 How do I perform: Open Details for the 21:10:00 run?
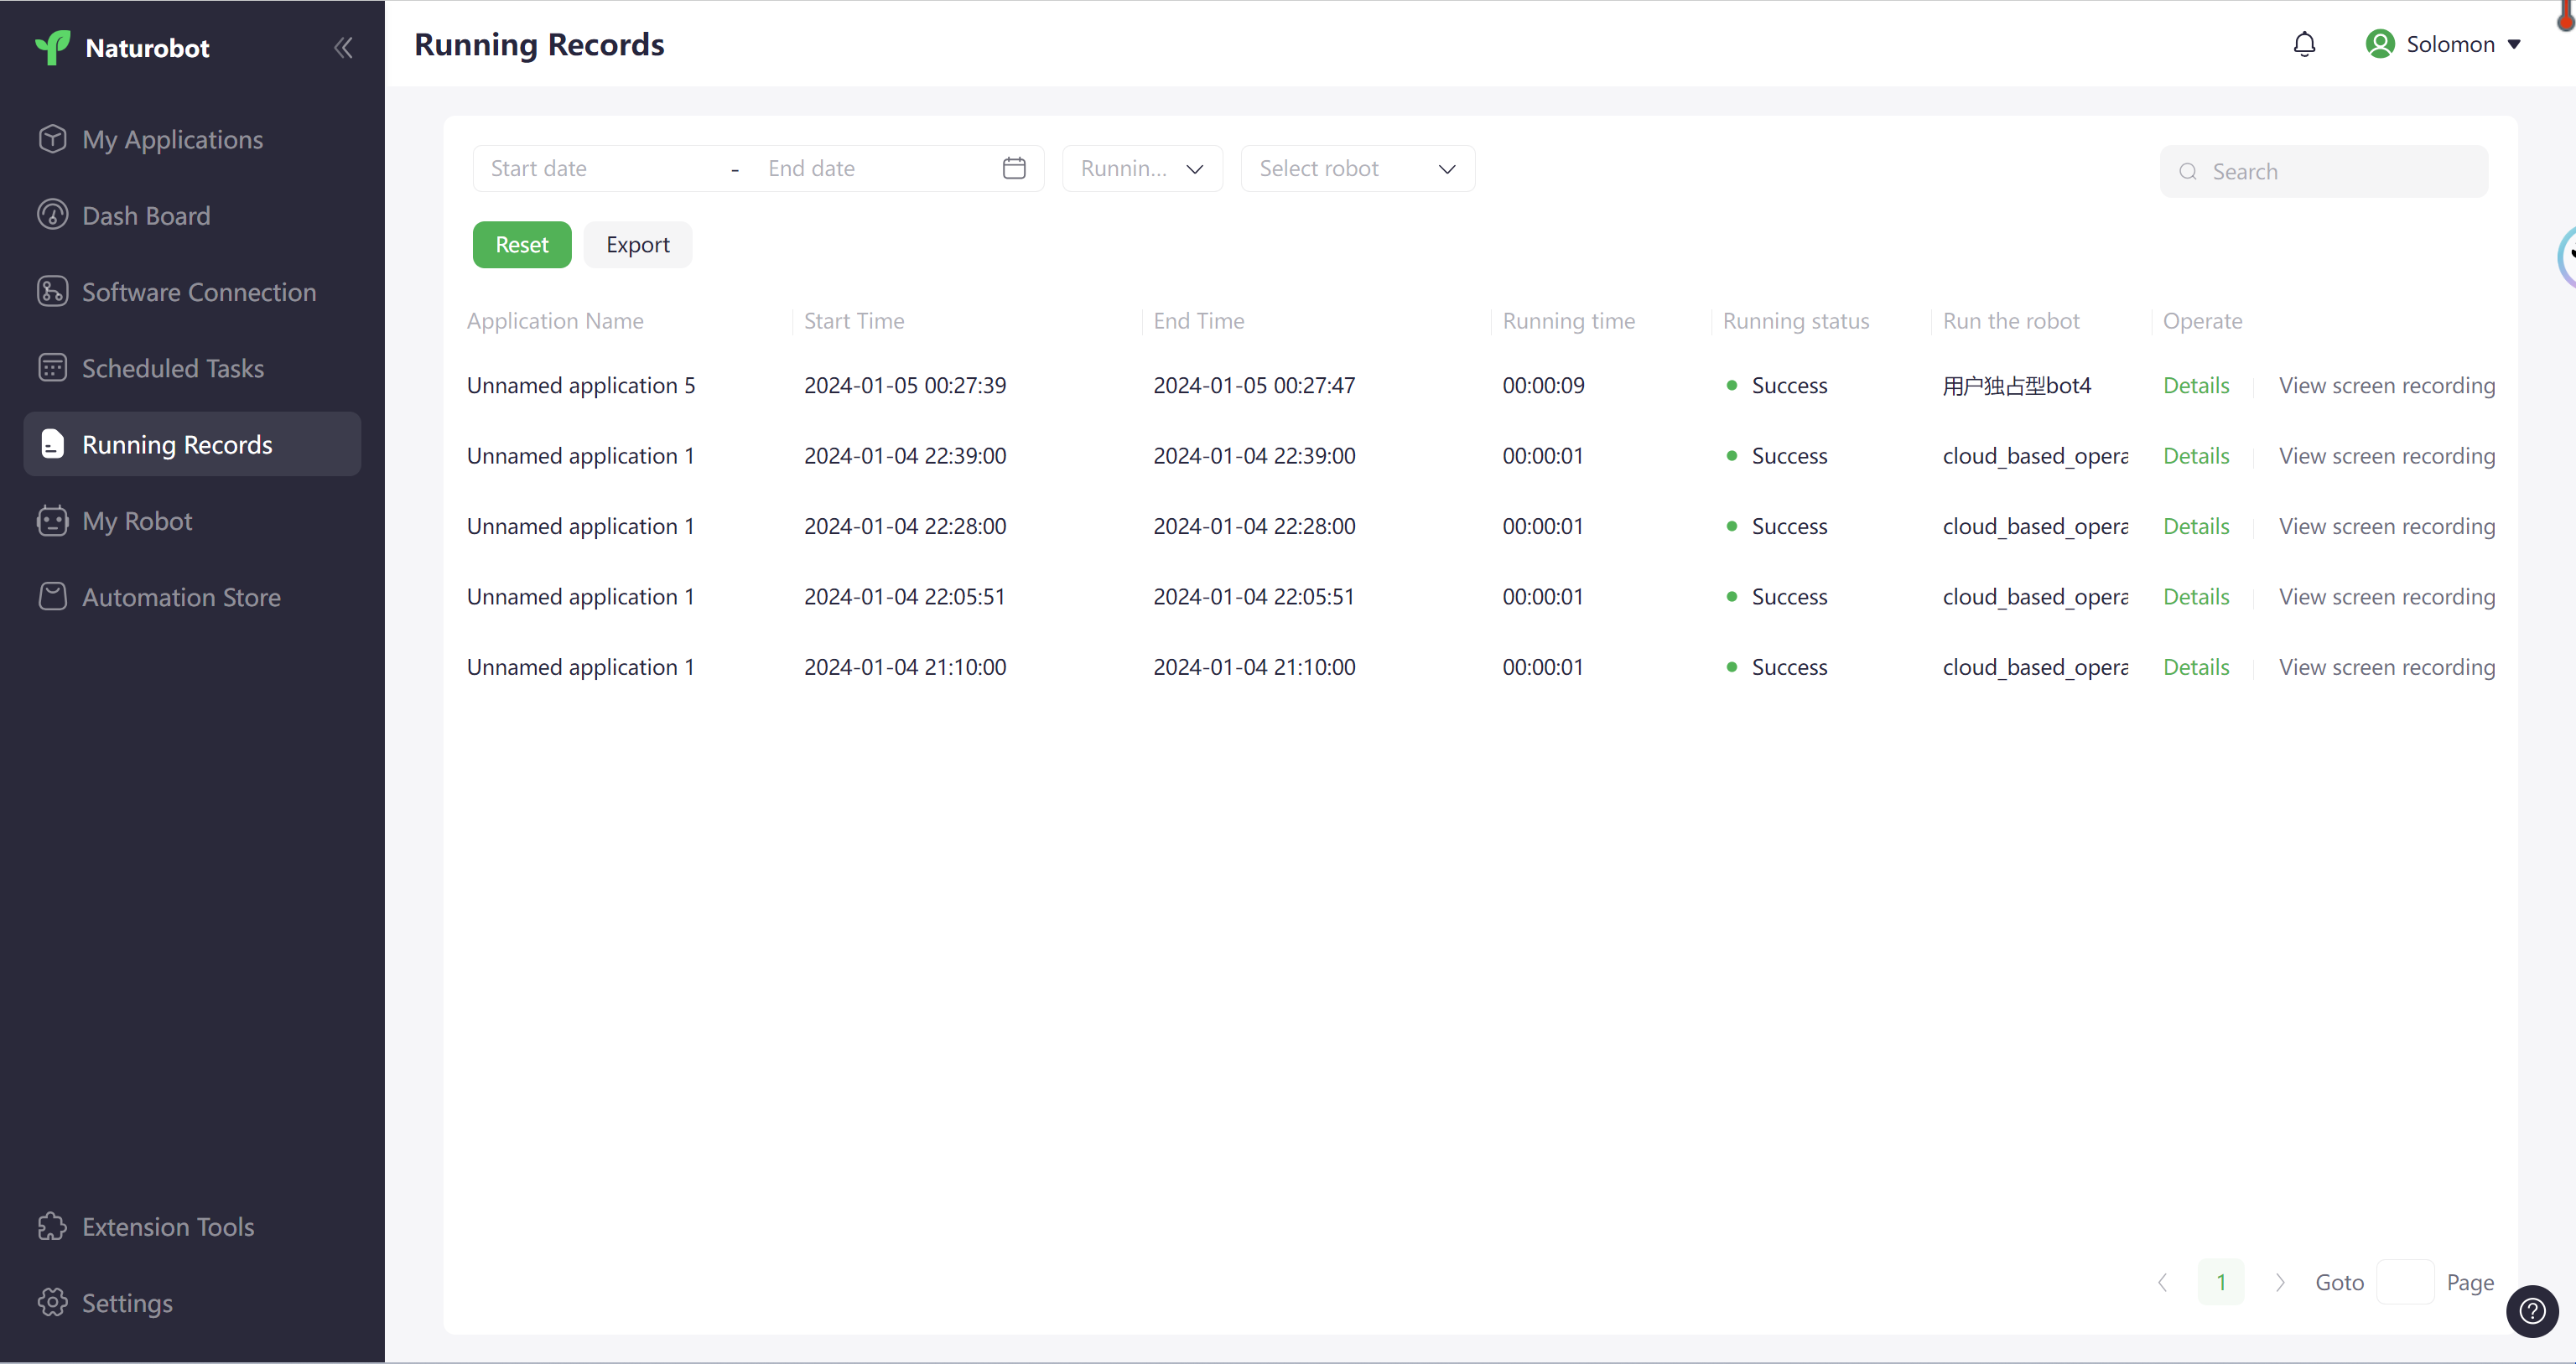coord(2196,667)
